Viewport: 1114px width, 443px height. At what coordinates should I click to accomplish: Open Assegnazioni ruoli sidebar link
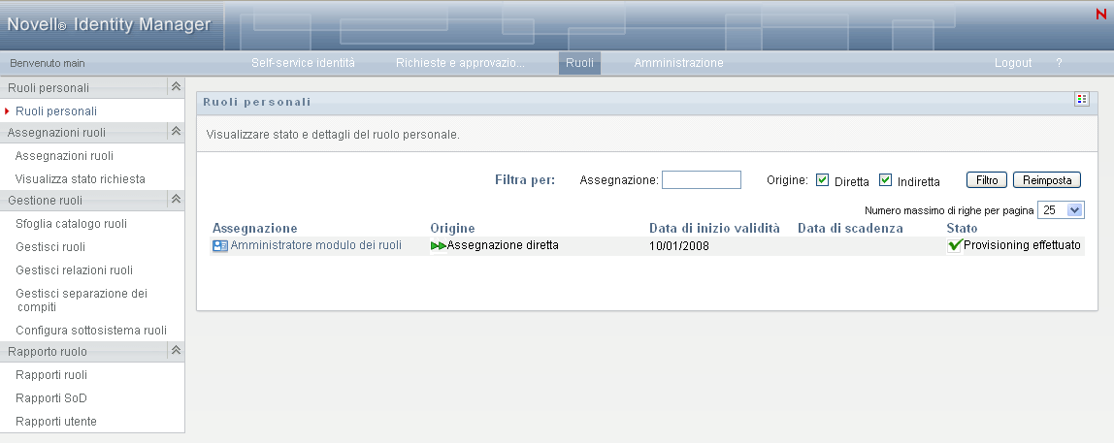pos(64,156)
